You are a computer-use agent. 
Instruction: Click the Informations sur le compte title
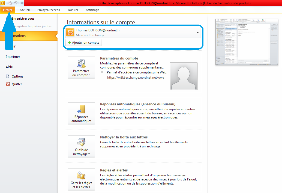click(101, 22)
